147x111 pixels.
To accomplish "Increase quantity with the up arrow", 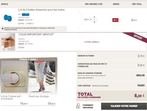I will coord(94,17).
